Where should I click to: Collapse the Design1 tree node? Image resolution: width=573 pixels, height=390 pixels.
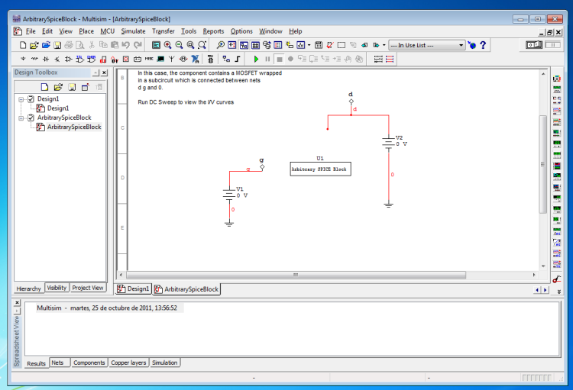21,99
